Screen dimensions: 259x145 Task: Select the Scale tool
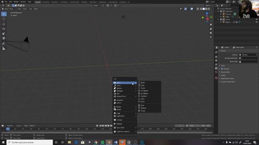(4, 33)
